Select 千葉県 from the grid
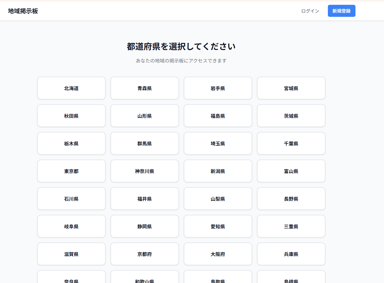 point(291,143)
